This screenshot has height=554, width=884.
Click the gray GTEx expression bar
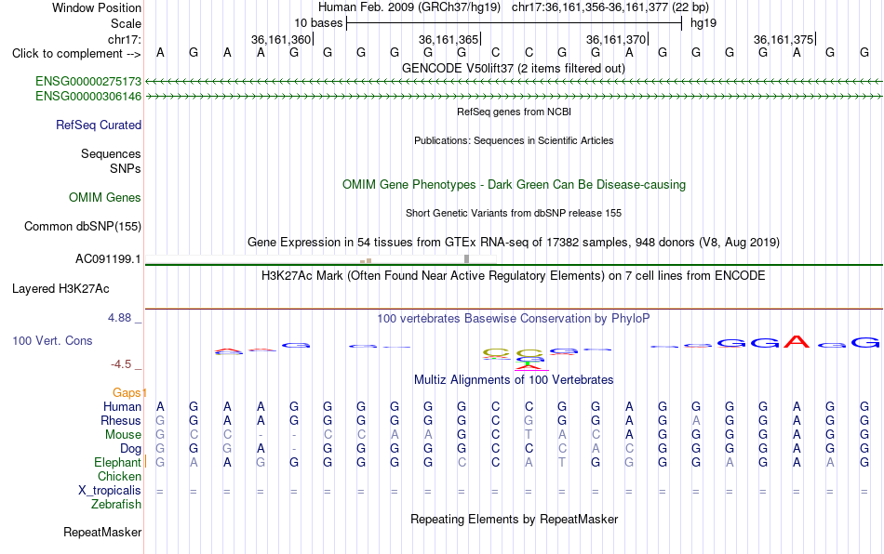467,259
